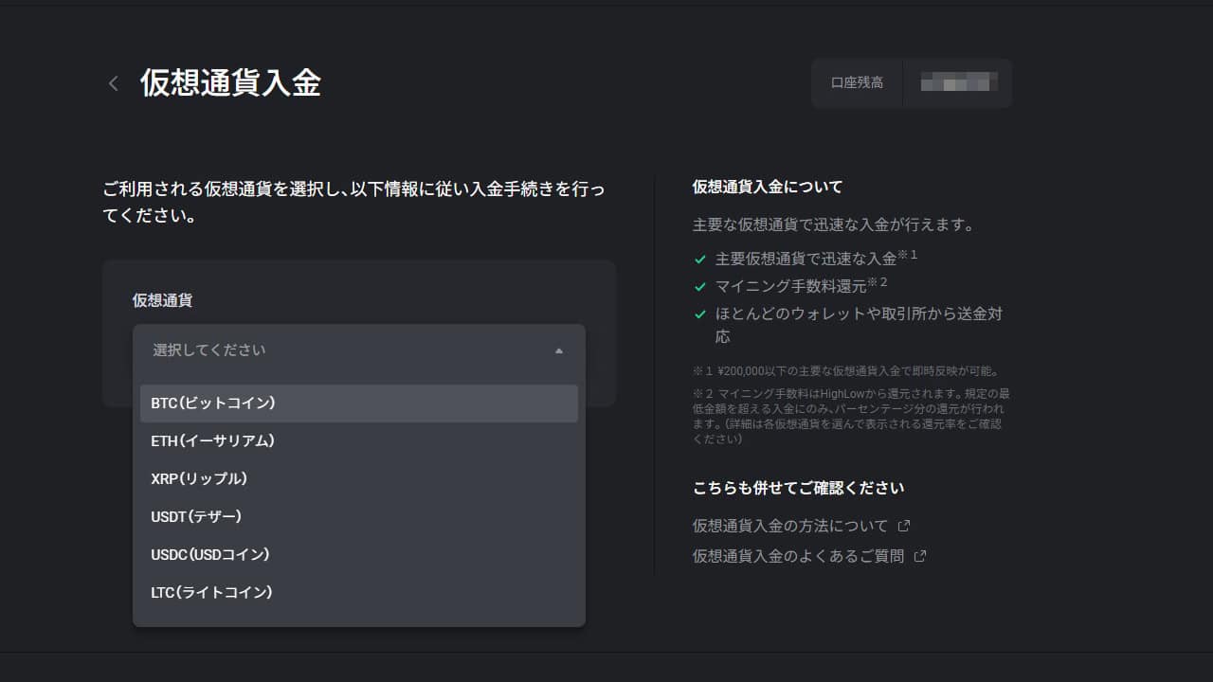Go back using the left chevron arrow
1213x682 pixels.
[x=114, y=83]
